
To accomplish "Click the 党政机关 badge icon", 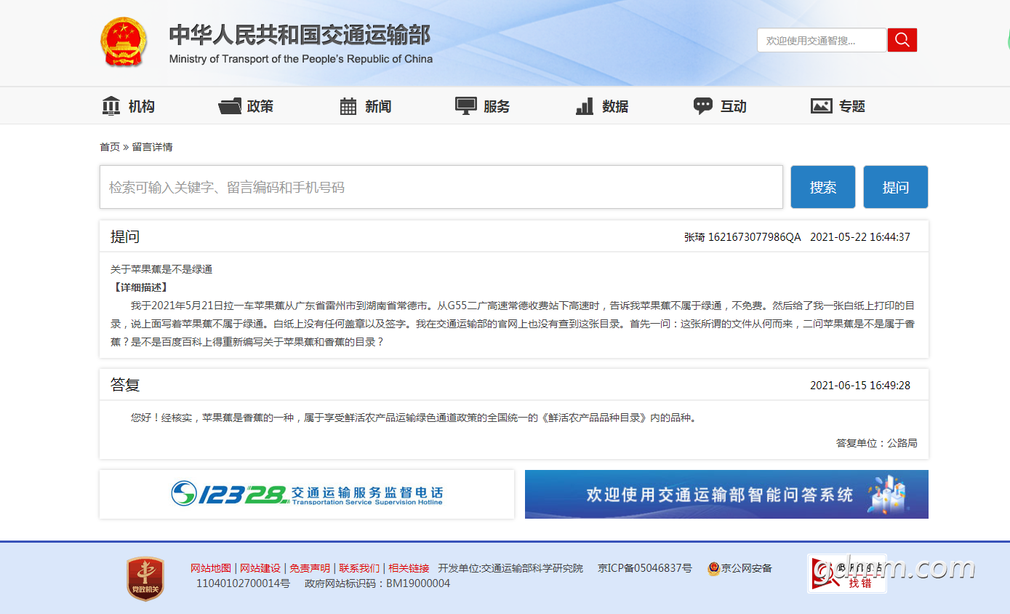I will click(145, 578).
